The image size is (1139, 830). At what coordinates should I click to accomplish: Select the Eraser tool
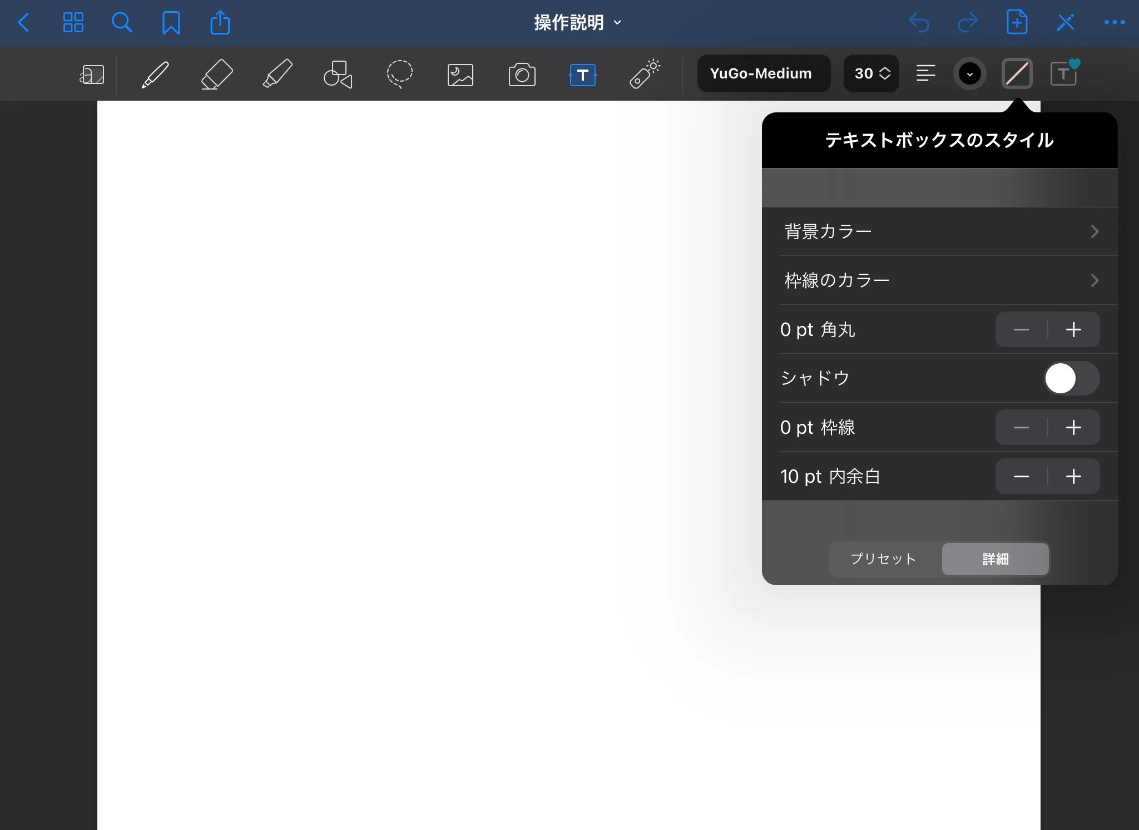pos(216,74)
